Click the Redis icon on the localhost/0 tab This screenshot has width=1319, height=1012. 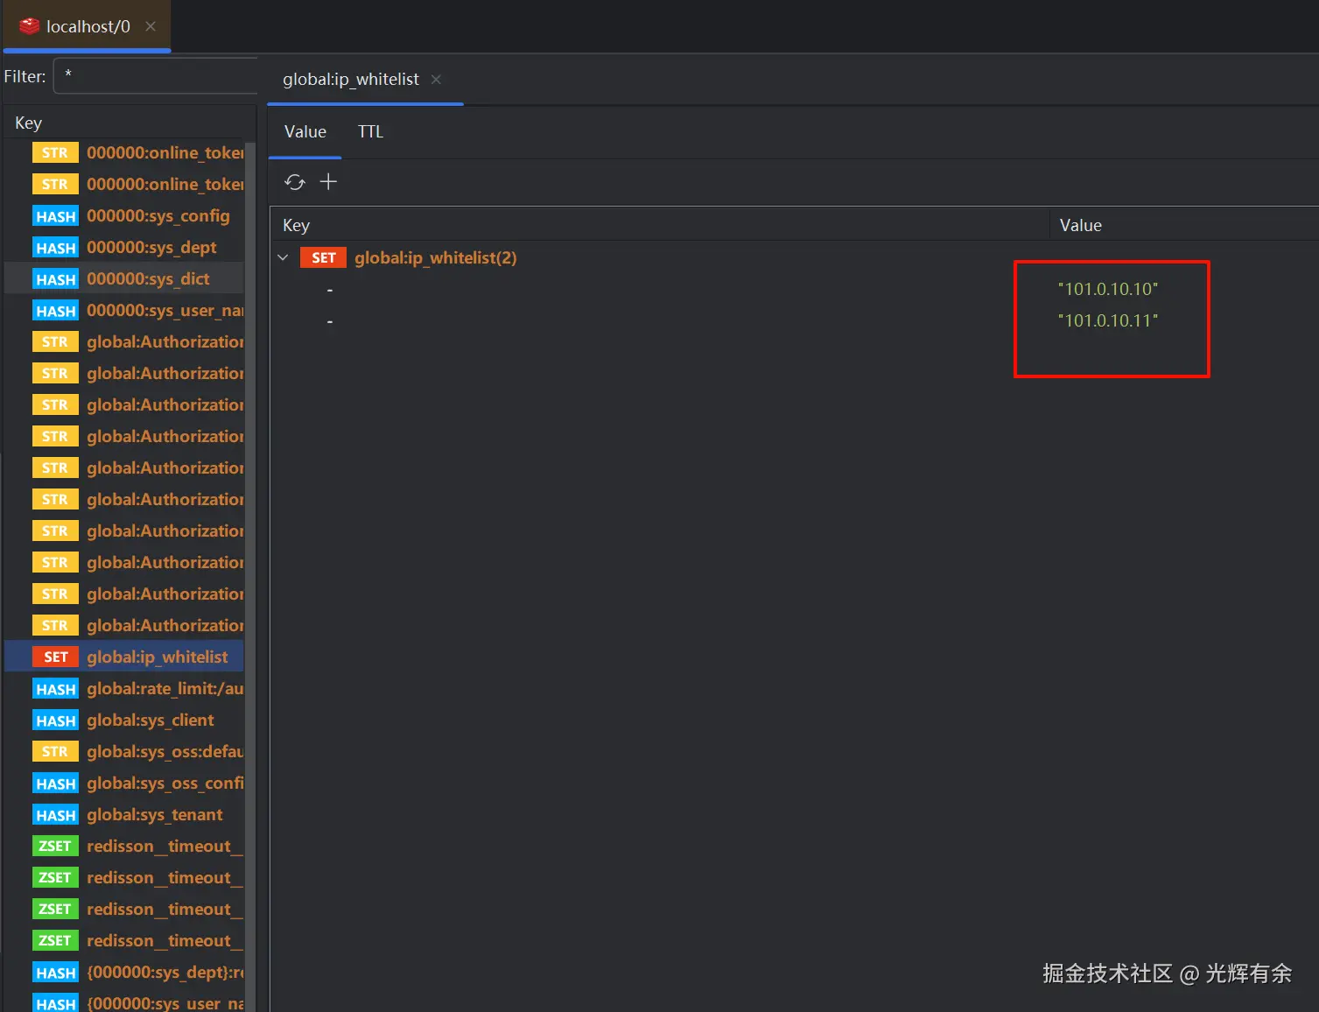29,26
